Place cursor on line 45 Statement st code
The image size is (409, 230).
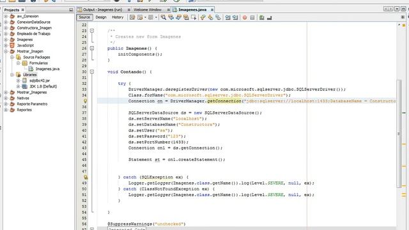(x=176, y=160)
